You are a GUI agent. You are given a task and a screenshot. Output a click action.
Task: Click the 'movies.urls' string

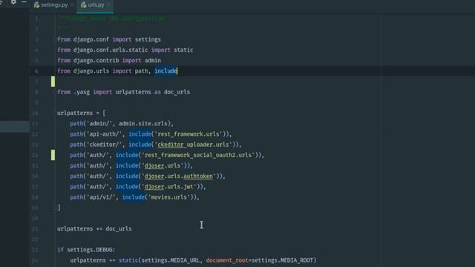169,197
